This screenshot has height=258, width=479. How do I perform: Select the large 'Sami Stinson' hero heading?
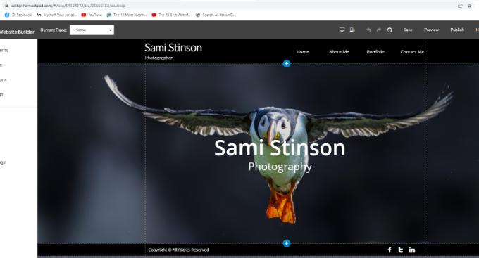coord(280,148)
